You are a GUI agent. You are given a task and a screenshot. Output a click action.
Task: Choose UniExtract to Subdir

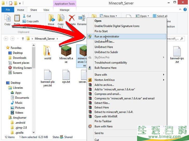point(127,52)
